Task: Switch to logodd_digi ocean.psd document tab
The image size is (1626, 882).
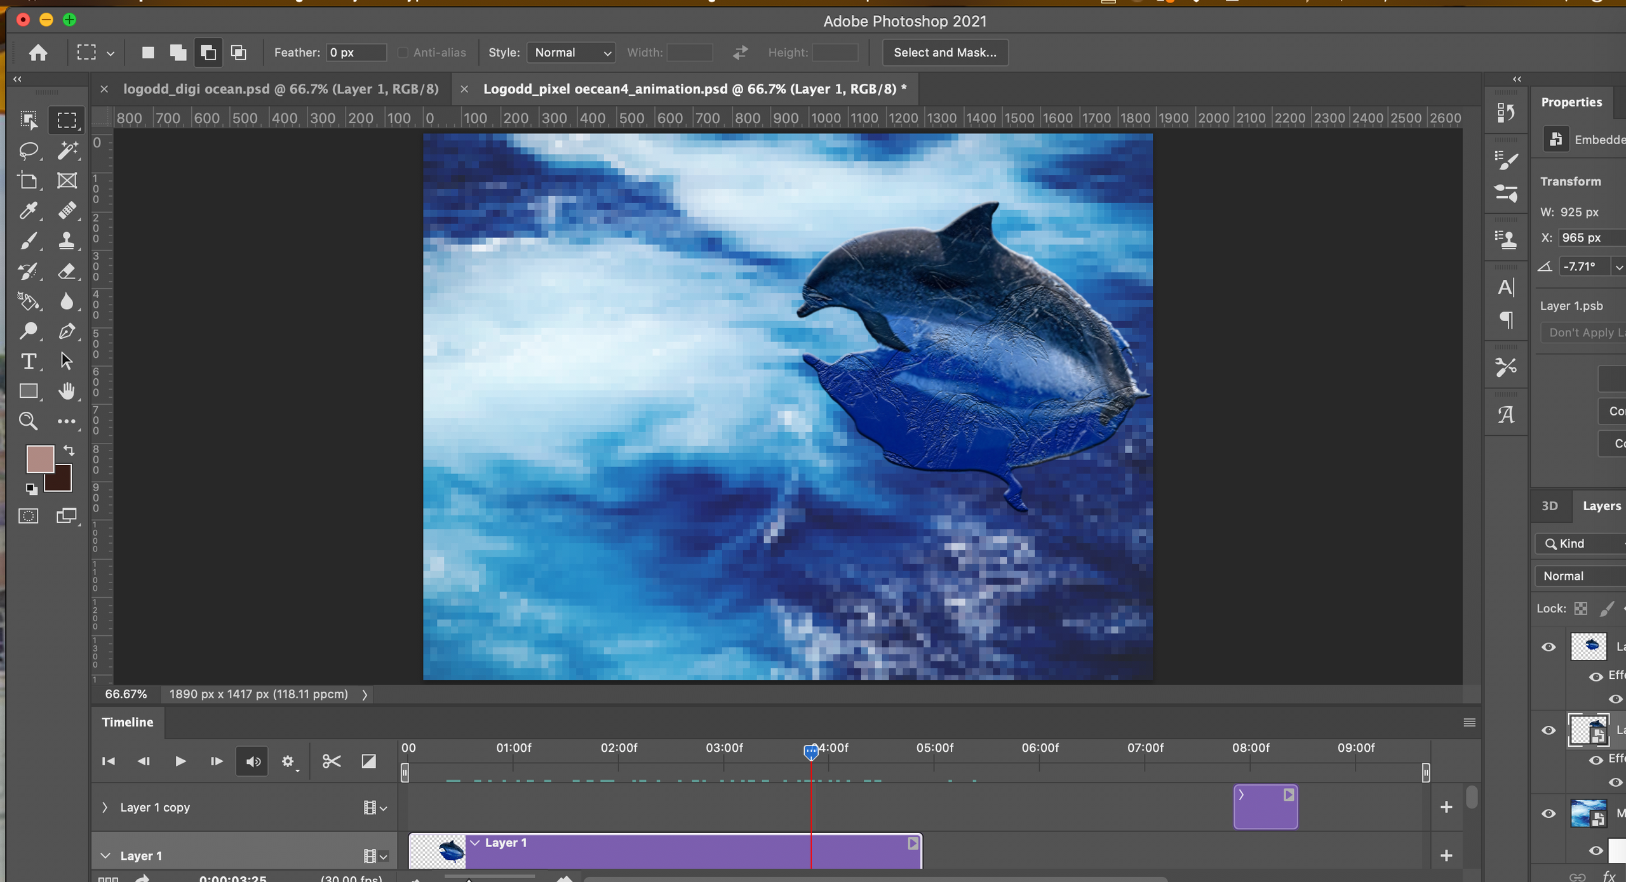Action: (x=281, y=89)
